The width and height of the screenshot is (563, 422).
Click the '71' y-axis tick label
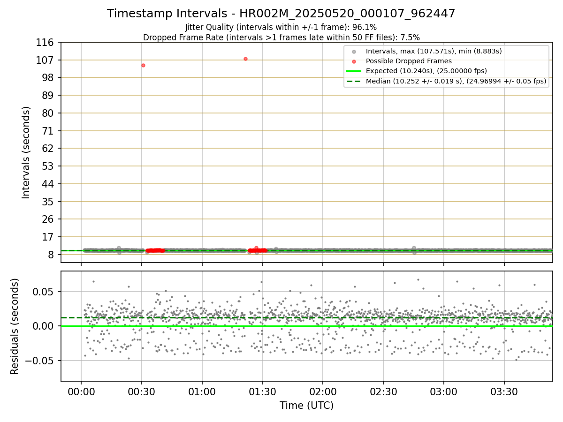click(49, 131)
